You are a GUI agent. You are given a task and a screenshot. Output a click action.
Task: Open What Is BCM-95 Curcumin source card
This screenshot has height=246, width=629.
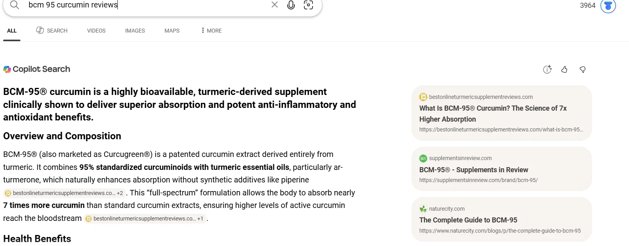501,113
